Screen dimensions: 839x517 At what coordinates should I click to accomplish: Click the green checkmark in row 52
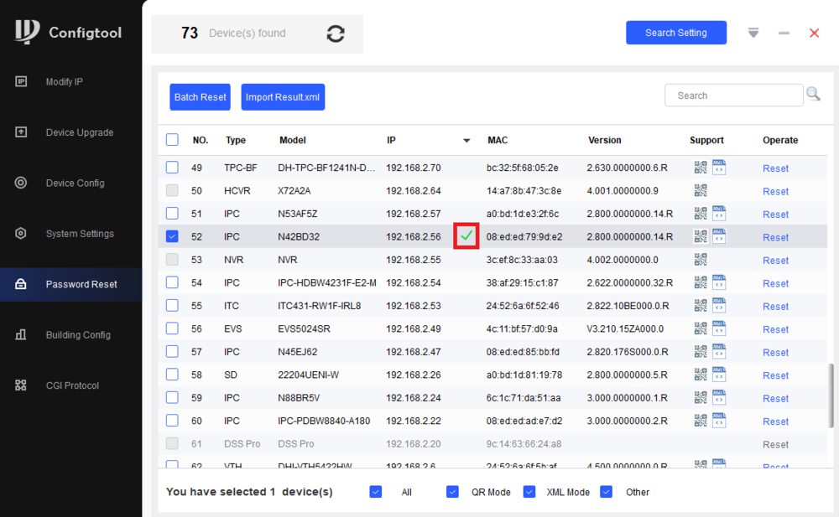point(466,236)
